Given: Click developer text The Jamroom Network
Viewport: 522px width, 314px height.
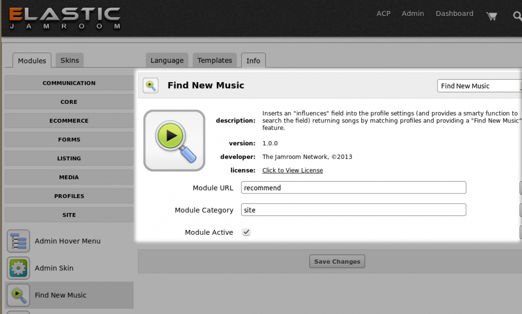Looking at the screenshot, I should pos(307,157).
